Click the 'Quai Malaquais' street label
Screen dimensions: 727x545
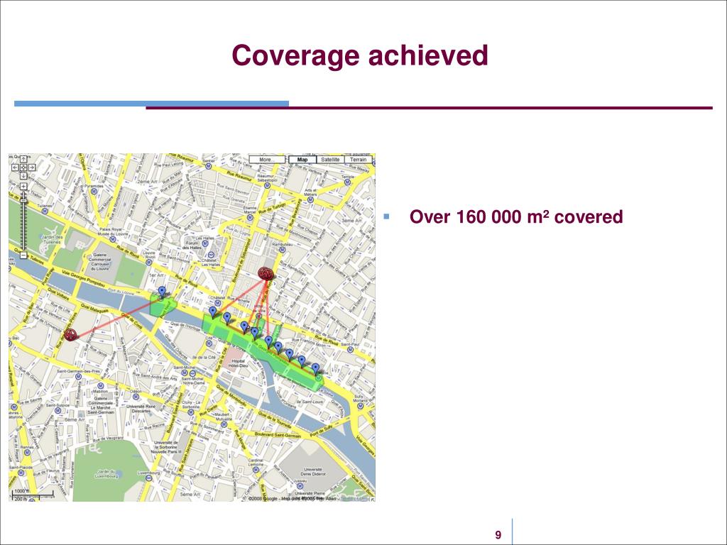(94, 308)
